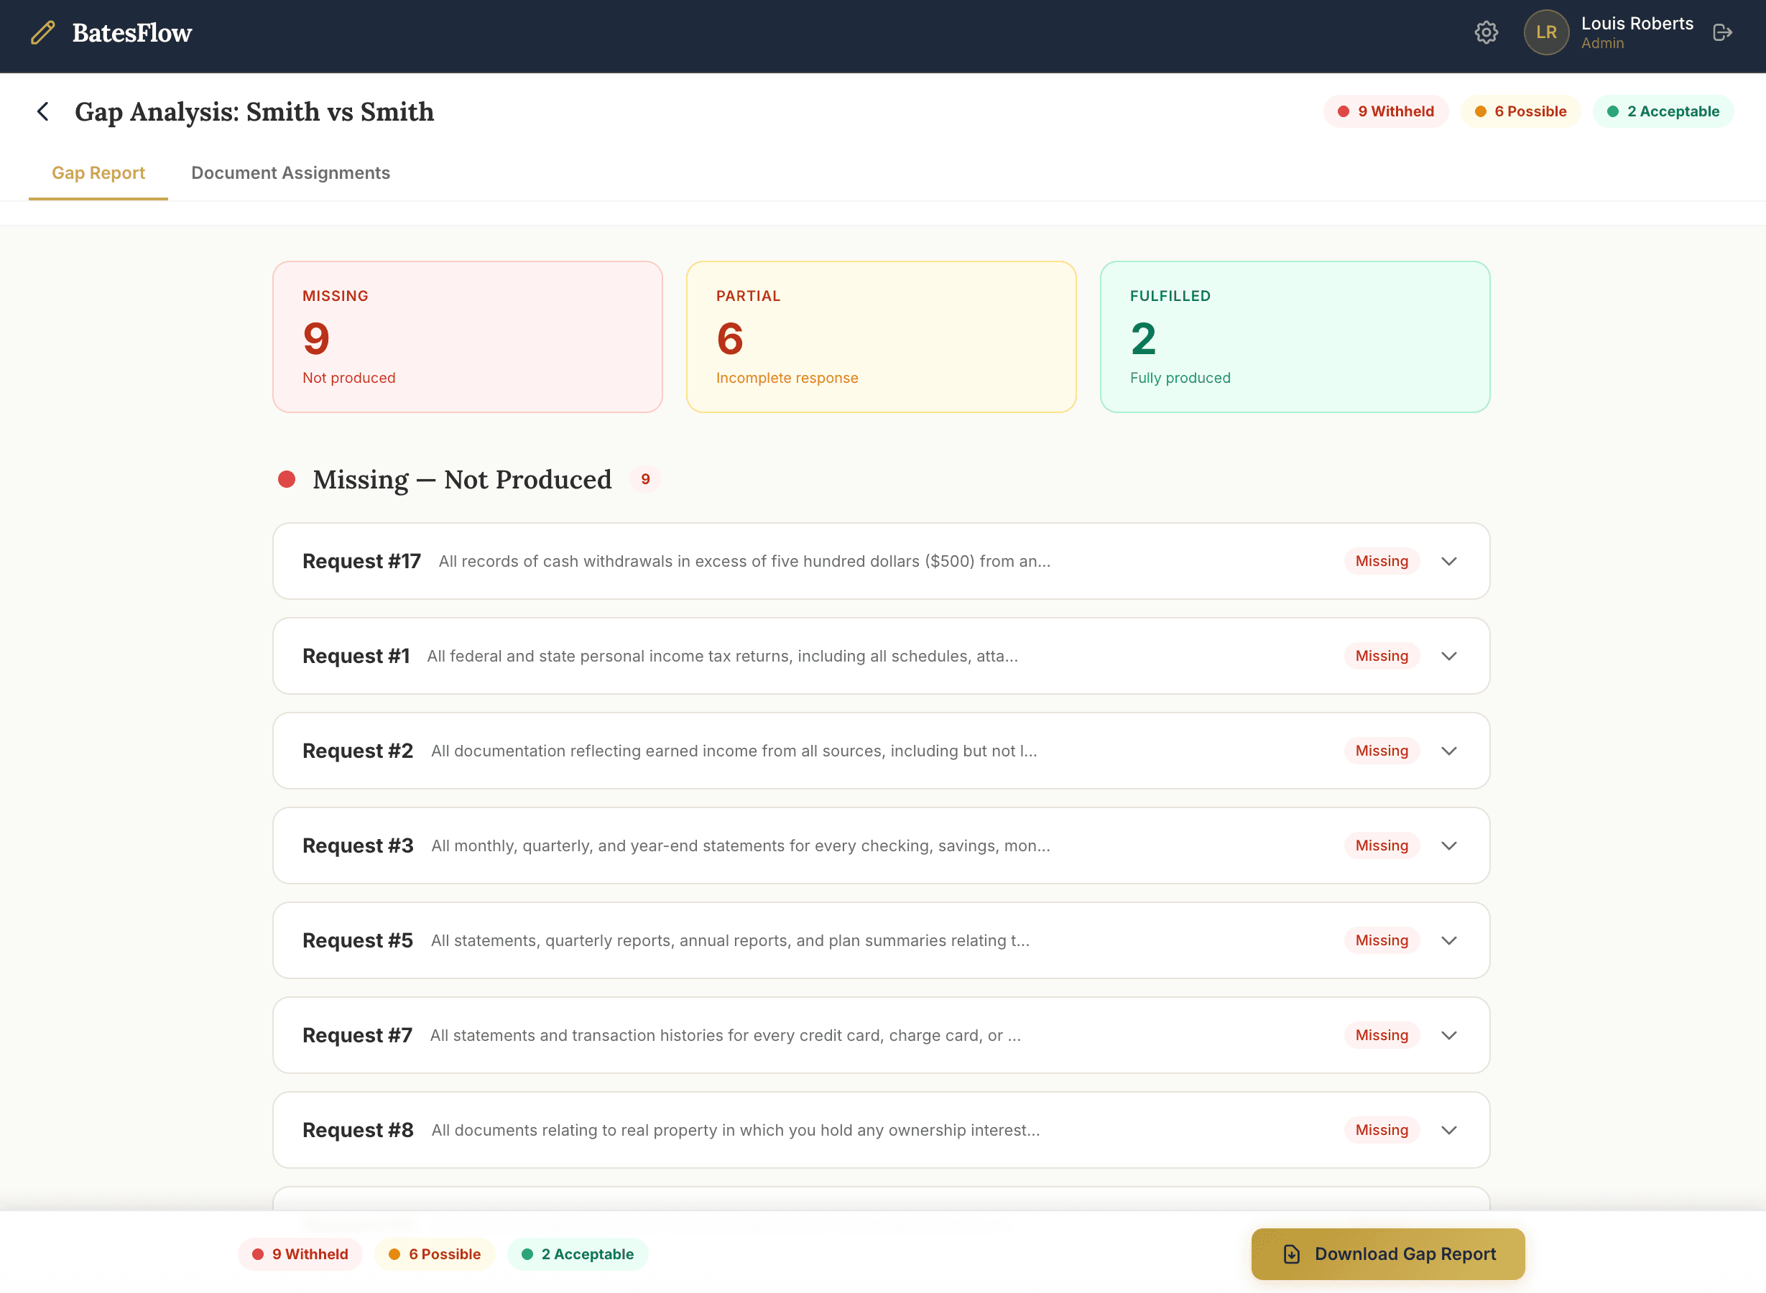Expand Request #8 row
The width and height of the screenshot is (1766, 1293).
pyautogui.click(x=1449, y=1129)
